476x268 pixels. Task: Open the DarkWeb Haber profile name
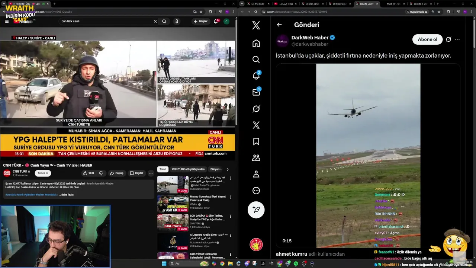[x=310, y=38]
